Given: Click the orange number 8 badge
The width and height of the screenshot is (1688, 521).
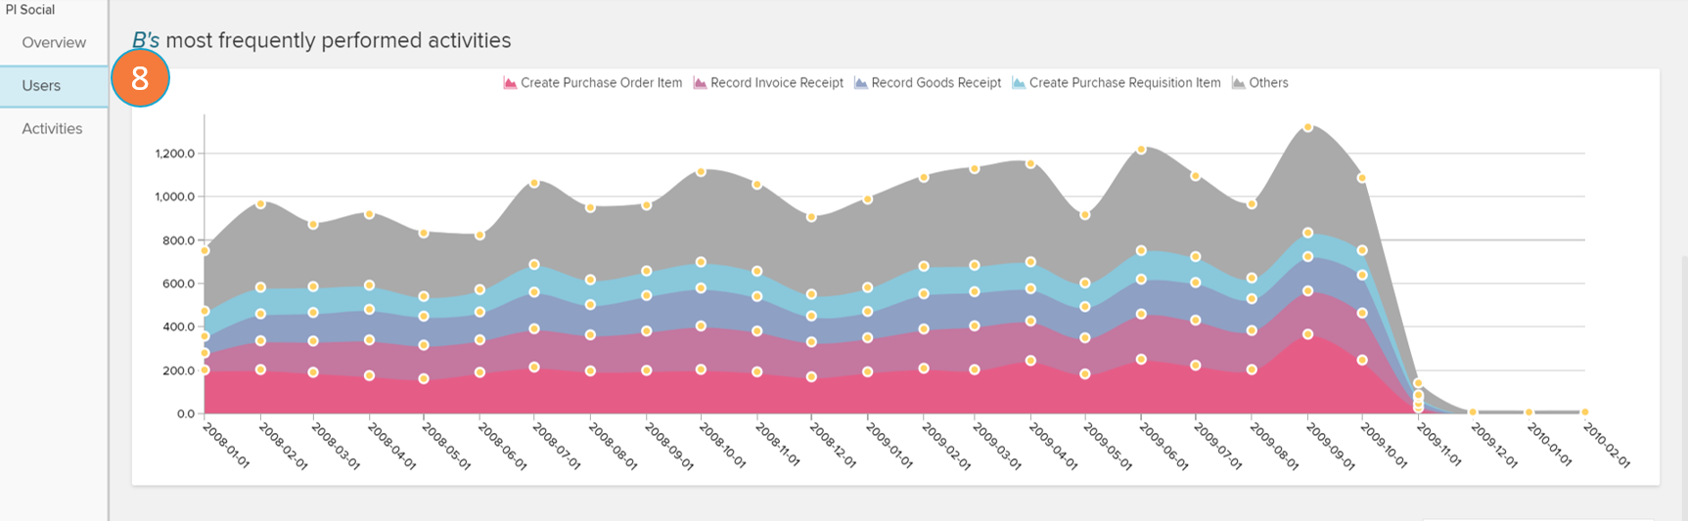Looking at the screenshot, I should coord(140,78).
